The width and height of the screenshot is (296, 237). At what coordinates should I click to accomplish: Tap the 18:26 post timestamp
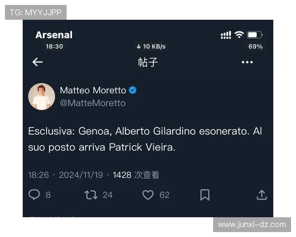click(38, 175)
